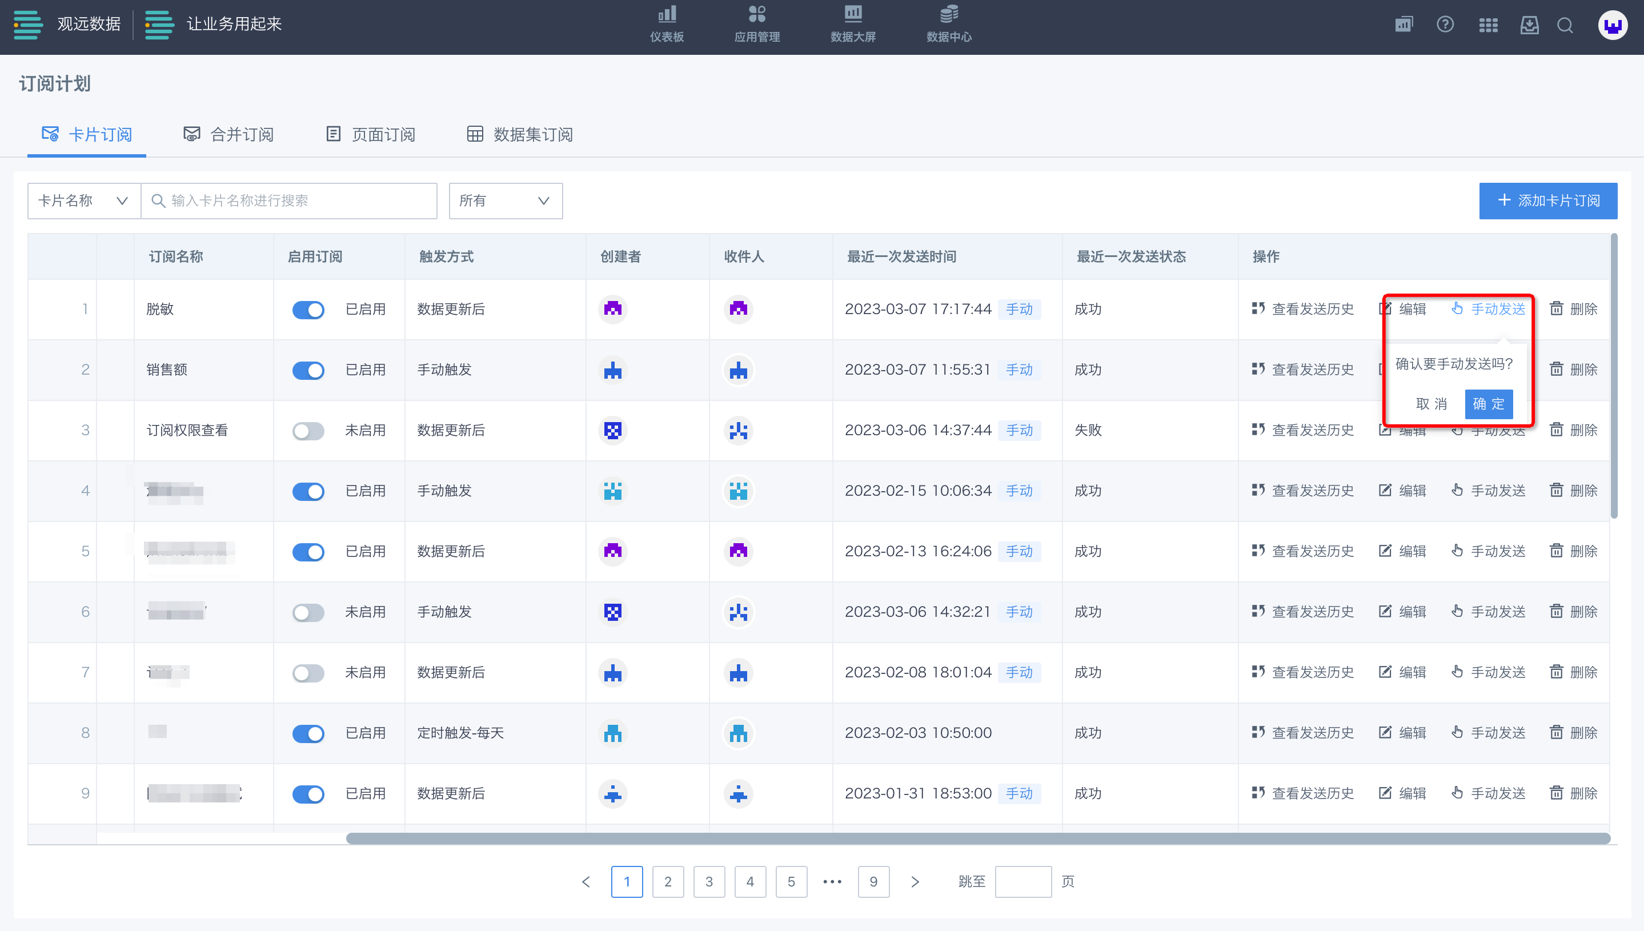Switch to 数据集订阅 tab
Screen dimensions: 1644x931
(x=519, y=134)
